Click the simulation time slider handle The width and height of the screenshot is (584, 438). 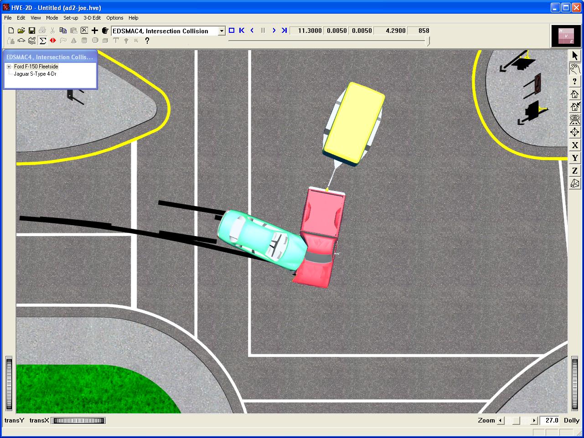(428, 41)
